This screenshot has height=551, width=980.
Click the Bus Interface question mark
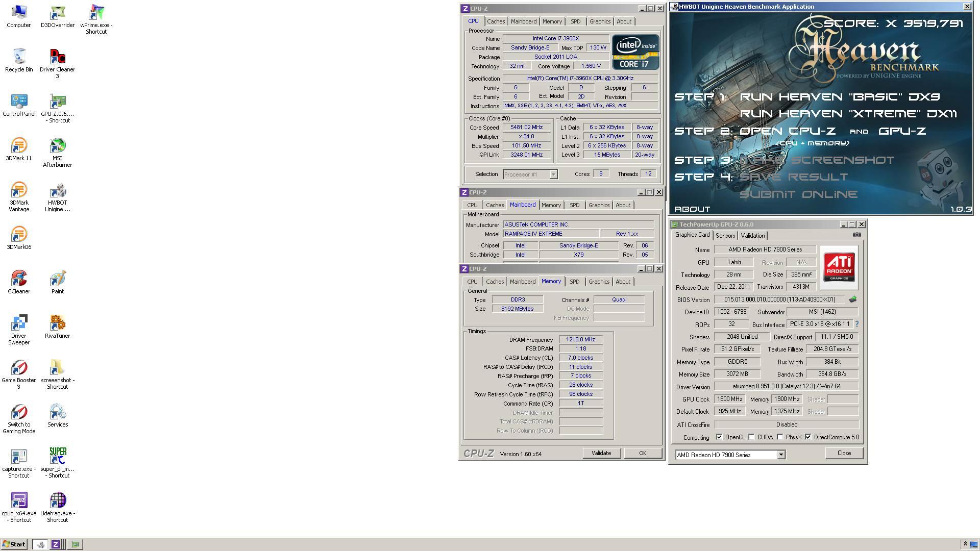pos(857,324)
